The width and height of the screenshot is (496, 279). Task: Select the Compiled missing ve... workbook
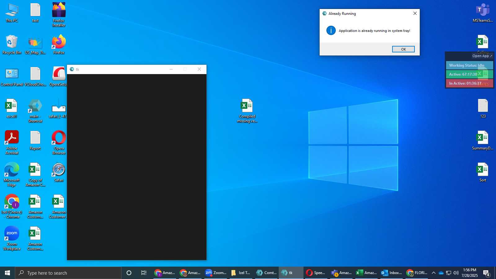click(x=247, y=111)
